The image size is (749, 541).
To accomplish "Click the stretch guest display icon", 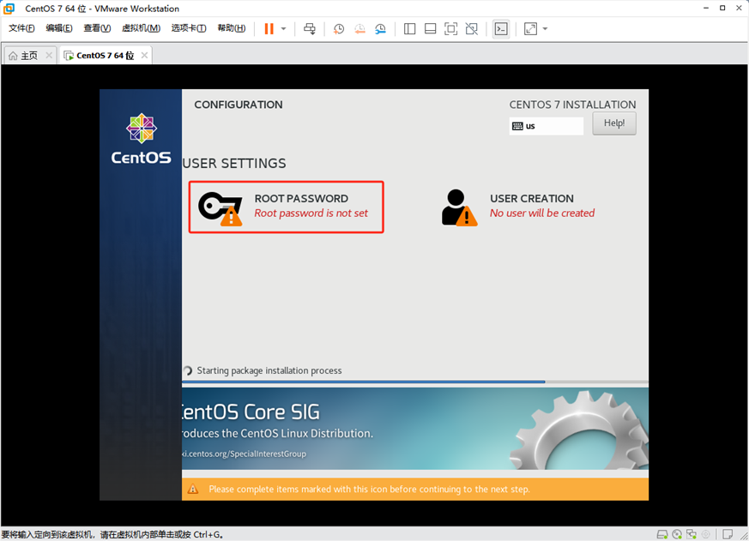I will click(x=530, y=28).
